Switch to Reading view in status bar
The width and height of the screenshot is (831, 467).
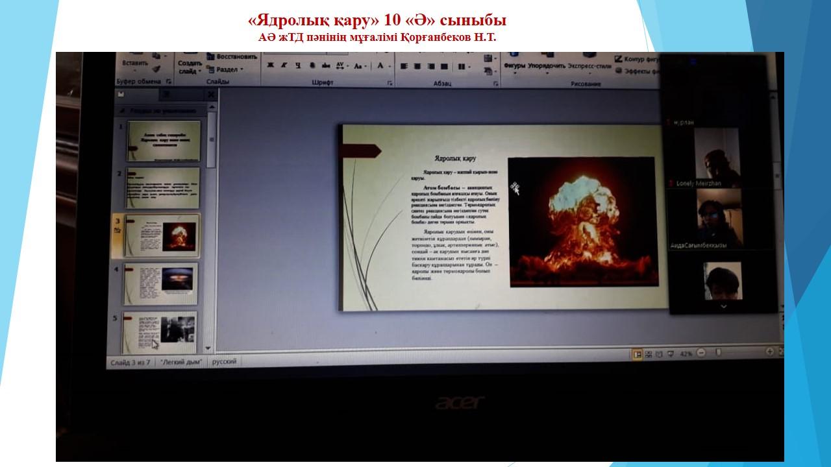(659, 354)
